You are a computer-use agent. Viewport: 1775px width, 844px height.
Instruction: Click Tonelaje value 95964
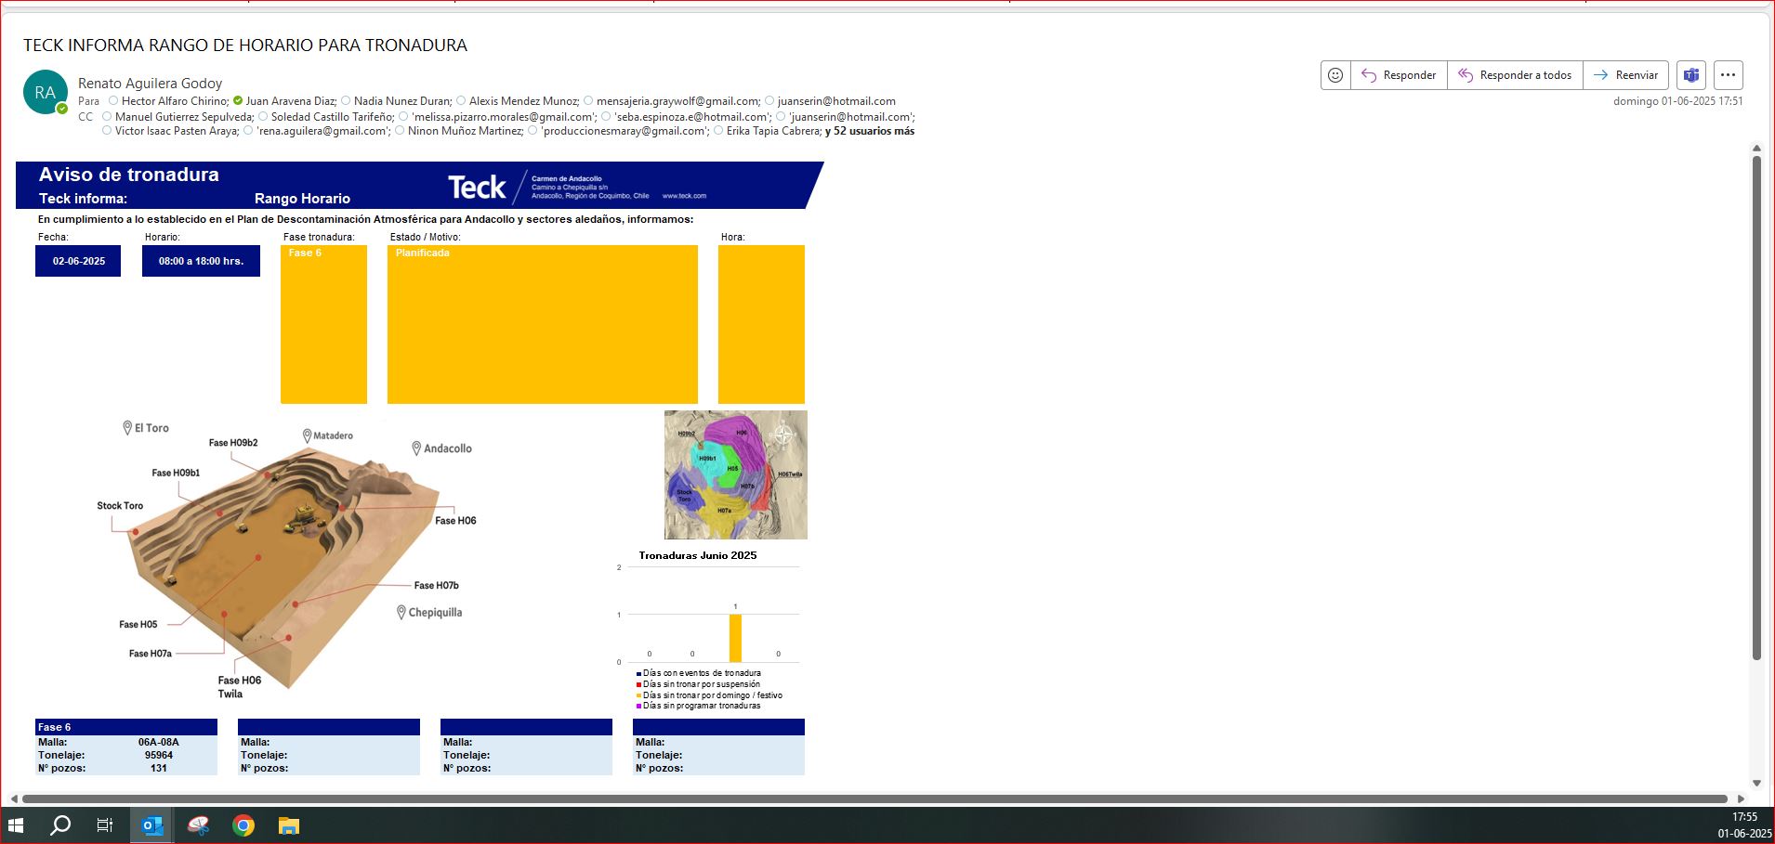pyautogui.click(x=159, y=755)
